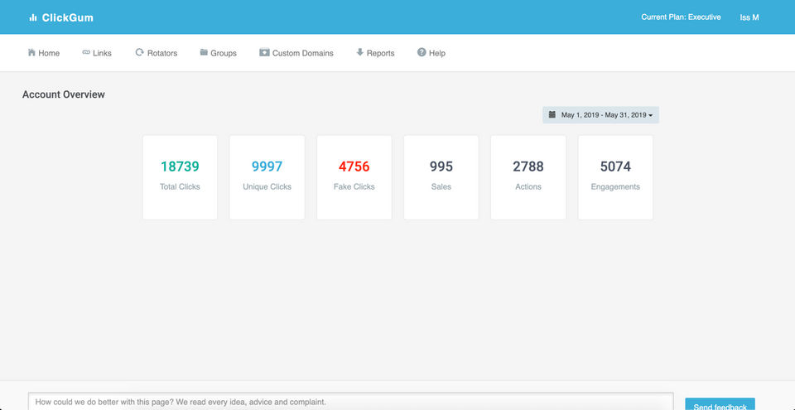Viewport: 795px width, 410px height.
Task: Expand the date range caret arrow
Action: point(651,116)
